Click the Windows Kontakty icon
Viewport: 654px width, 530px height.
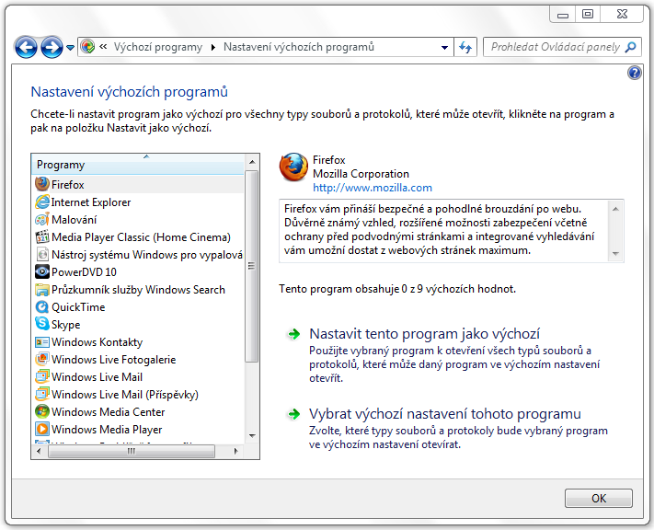click(x=42, y=342)
